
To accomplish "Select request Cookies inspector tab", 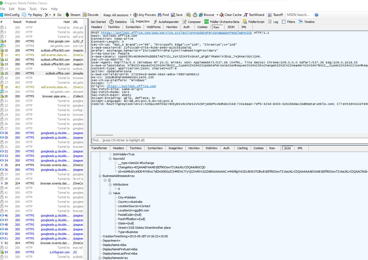I will point(202,27).
